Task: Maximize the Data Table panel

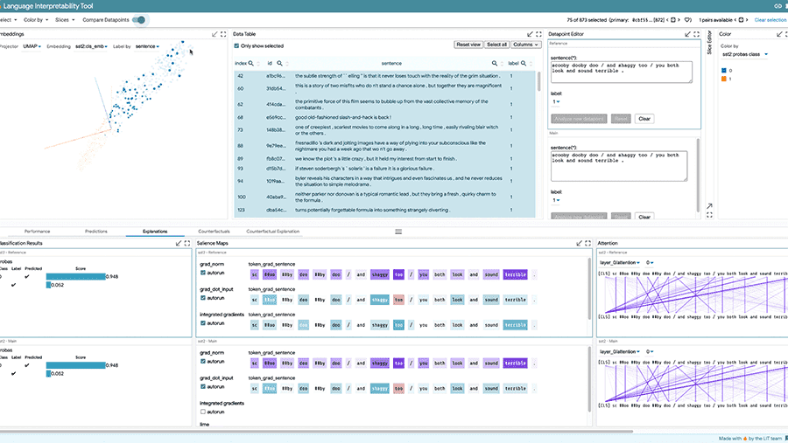Action: click(x=538, y=34)
